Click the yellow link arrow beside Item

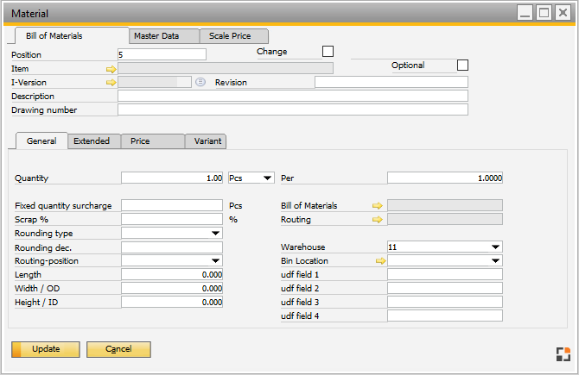click(111, 68)
